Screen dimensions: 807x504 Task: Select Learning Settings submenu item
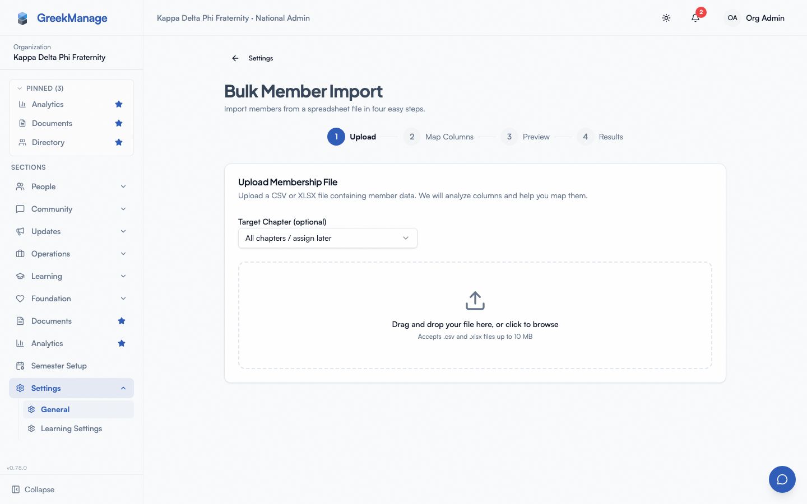[78, 428]
